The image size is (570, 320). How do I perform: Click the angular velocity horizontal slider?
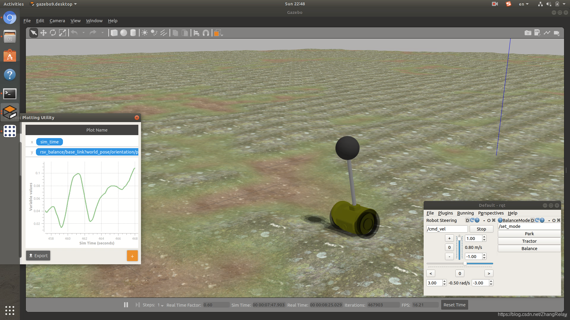pos(460,263)
